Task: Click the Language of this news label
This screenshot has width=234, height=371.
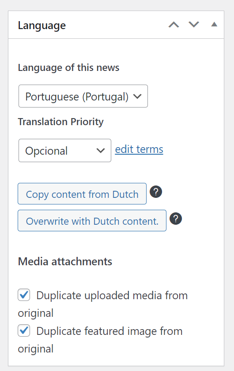Action: point(68,68)
